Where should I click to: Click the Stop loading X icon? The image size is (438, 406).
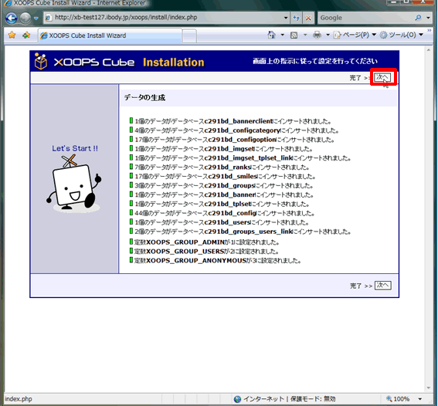pyautogui.click(x=308, y=18)
